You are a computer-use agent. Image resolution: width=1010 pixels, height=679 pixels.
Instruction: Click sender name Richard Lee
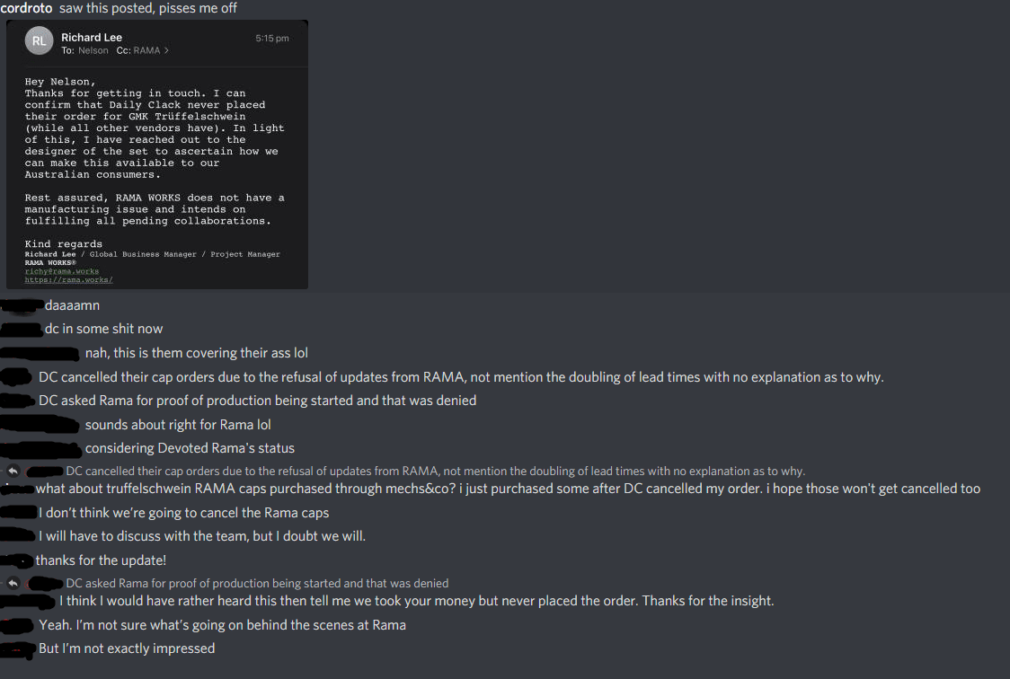click(x=92, y=38)
